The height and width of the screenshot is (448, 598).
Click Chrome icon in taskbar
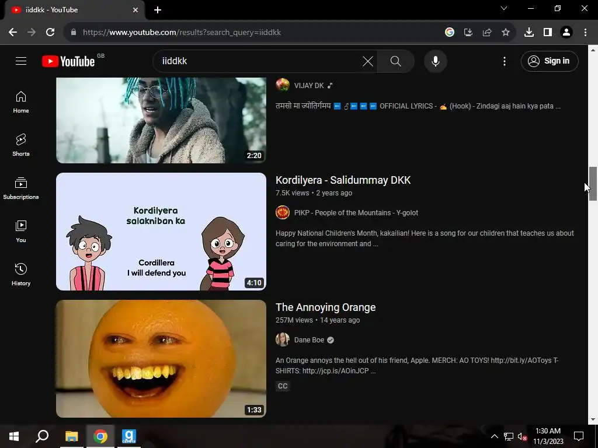(x=100, y=436)
